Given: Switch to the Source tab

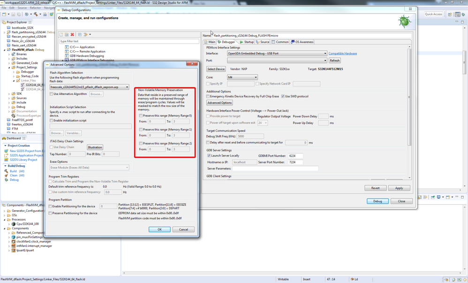Looking at the screenshot, I should point(263,42).
